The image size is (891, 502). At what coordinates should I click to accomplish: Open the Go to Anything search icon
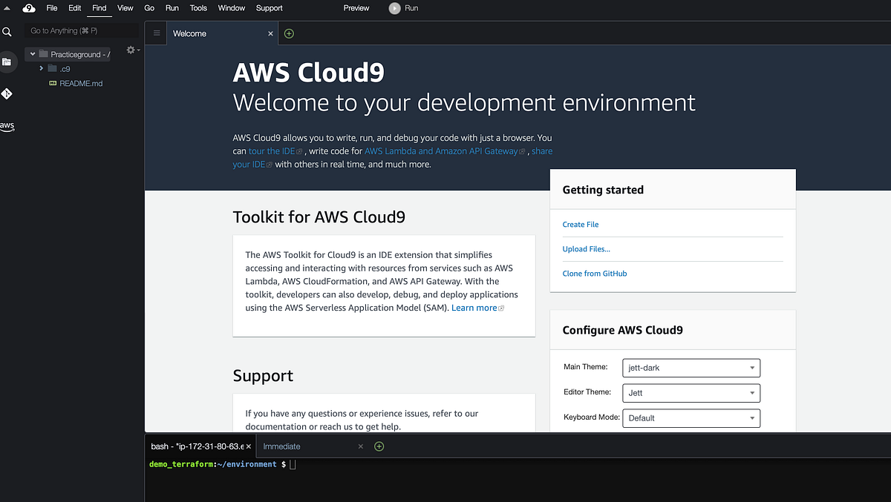pyautogui.click(x=7, y=30)
